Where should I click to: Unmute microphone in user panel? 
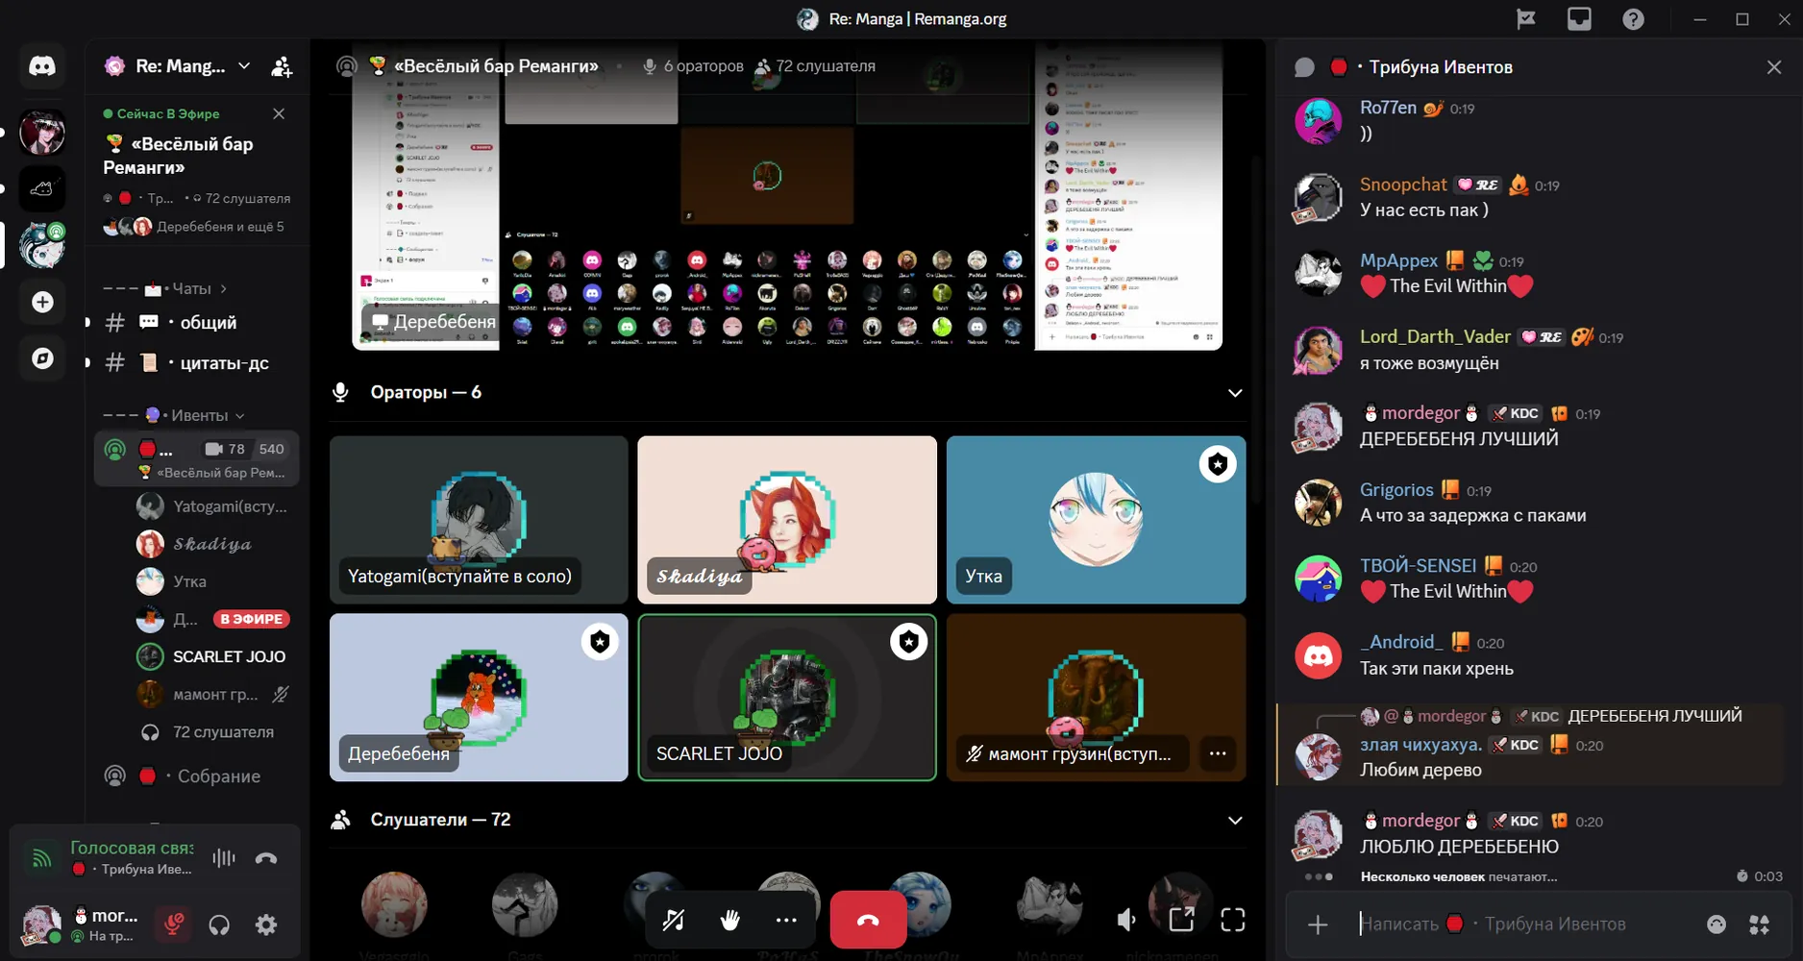[174, 924]
